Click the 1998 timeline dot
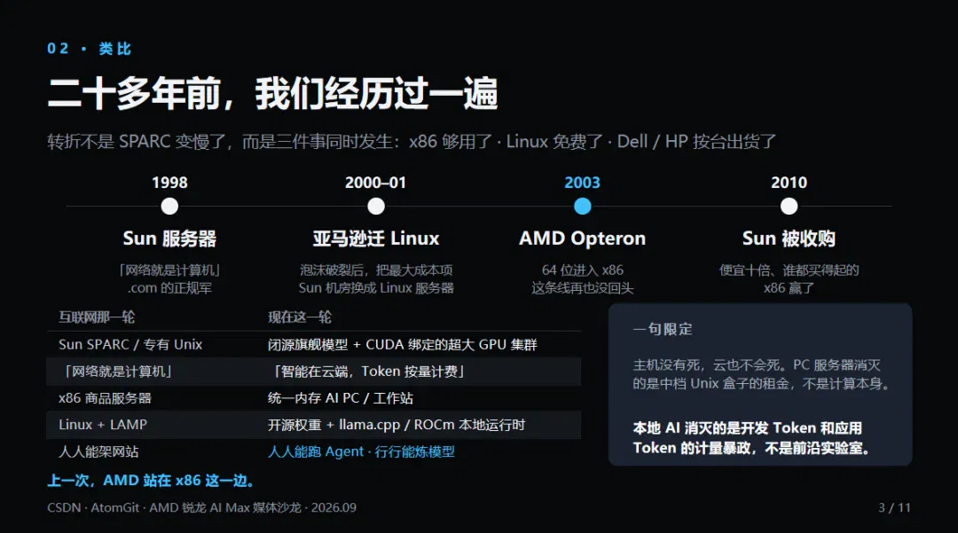The width and height of the screenshot is (958, 533). coord(169,207)
